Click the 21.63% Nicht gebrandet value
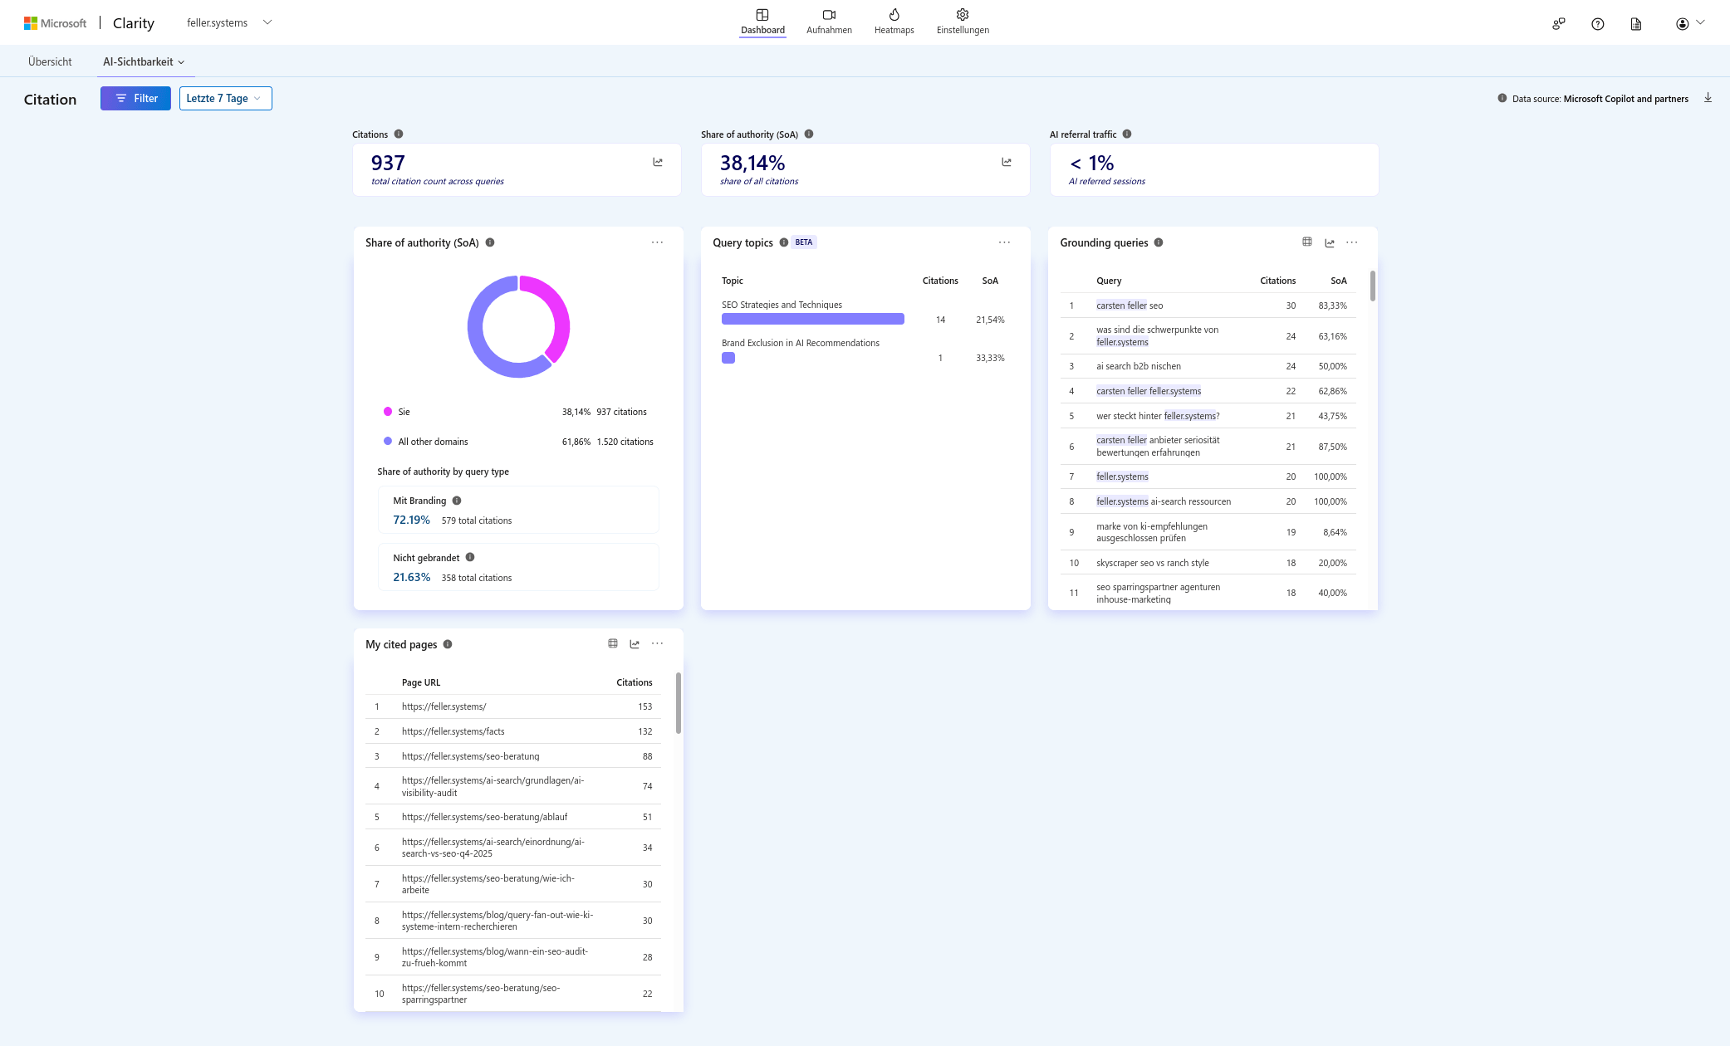Viewport: 1730px width, 1046px height. pos(411,577)
